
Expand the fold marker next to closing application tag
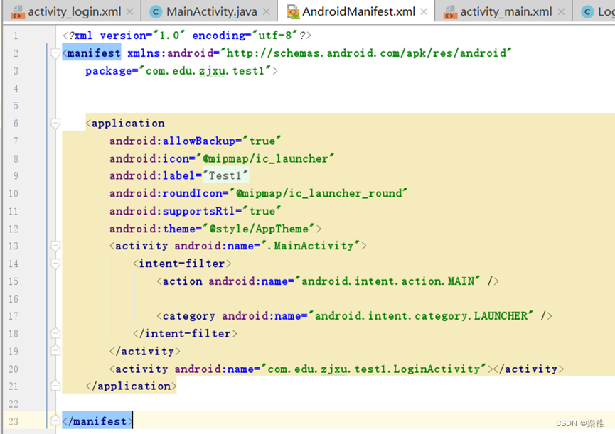[55, 386]
